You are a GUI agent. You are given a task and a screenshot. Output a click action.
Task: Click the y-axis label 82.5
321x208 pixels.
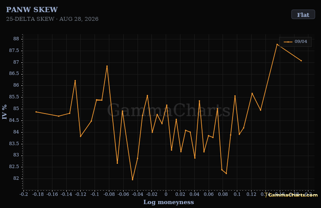click(x=14, y=167)
